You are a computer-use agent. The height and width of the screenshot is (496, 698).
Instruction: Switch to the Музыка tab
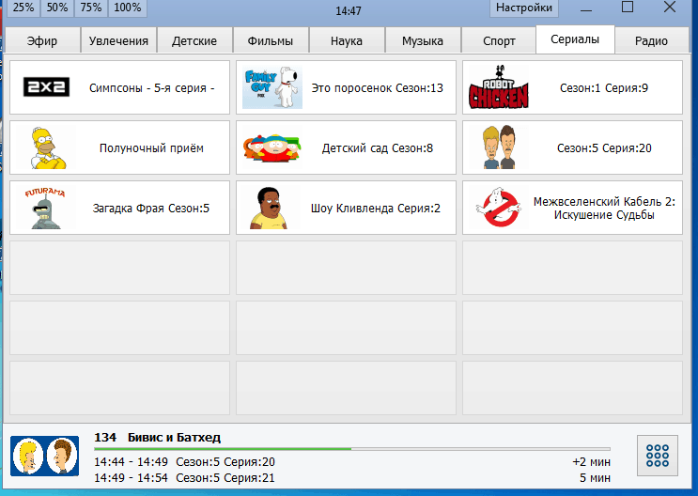pyautogui.click(x=423, y=41)
